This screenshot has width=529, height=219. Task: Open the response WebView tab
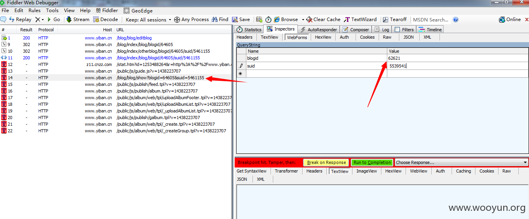click(x=419, y=171)
